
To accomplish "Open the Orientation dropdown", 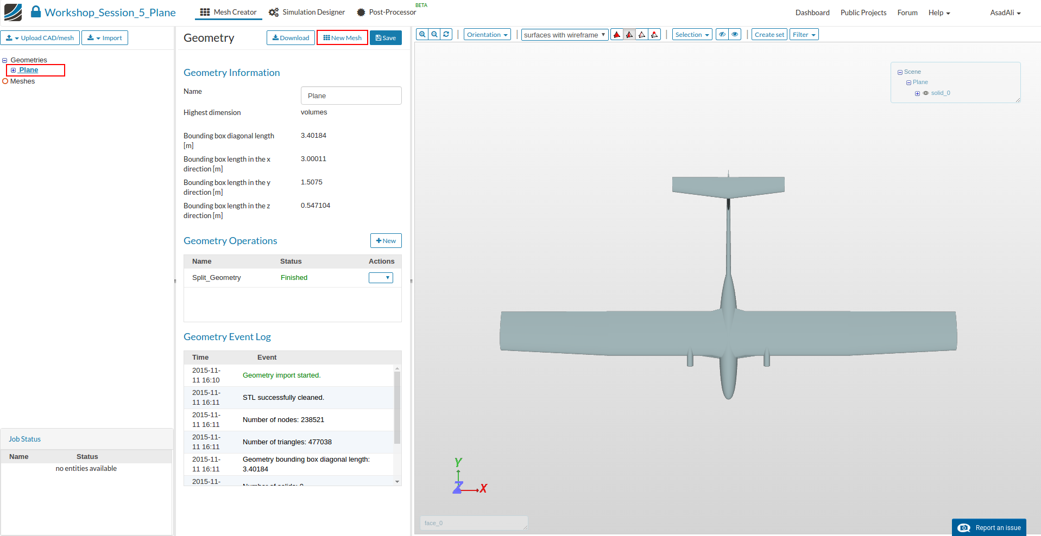I will click(487, 35).
